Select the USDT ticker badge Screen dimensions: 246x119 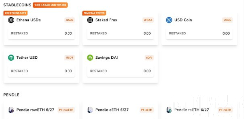[x=70, y=58]
